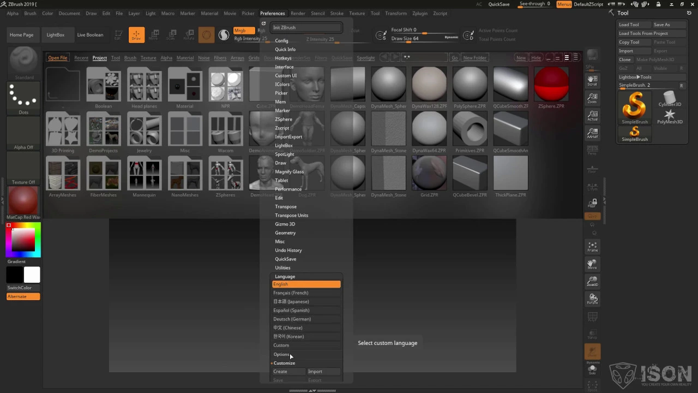Click Create custom language button
Screen dimensions: 698x393
coord(289,371)
